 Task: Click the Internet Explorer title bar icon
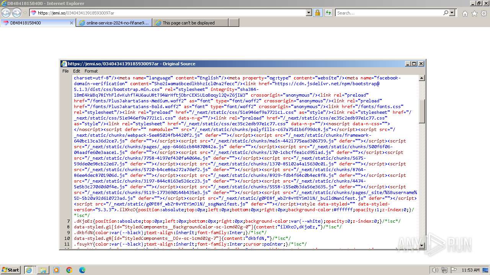(x=3, y=3)
